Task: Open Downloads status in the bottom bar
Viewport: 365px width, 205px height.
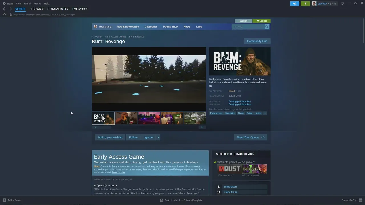Action: [x=181, y=200]
